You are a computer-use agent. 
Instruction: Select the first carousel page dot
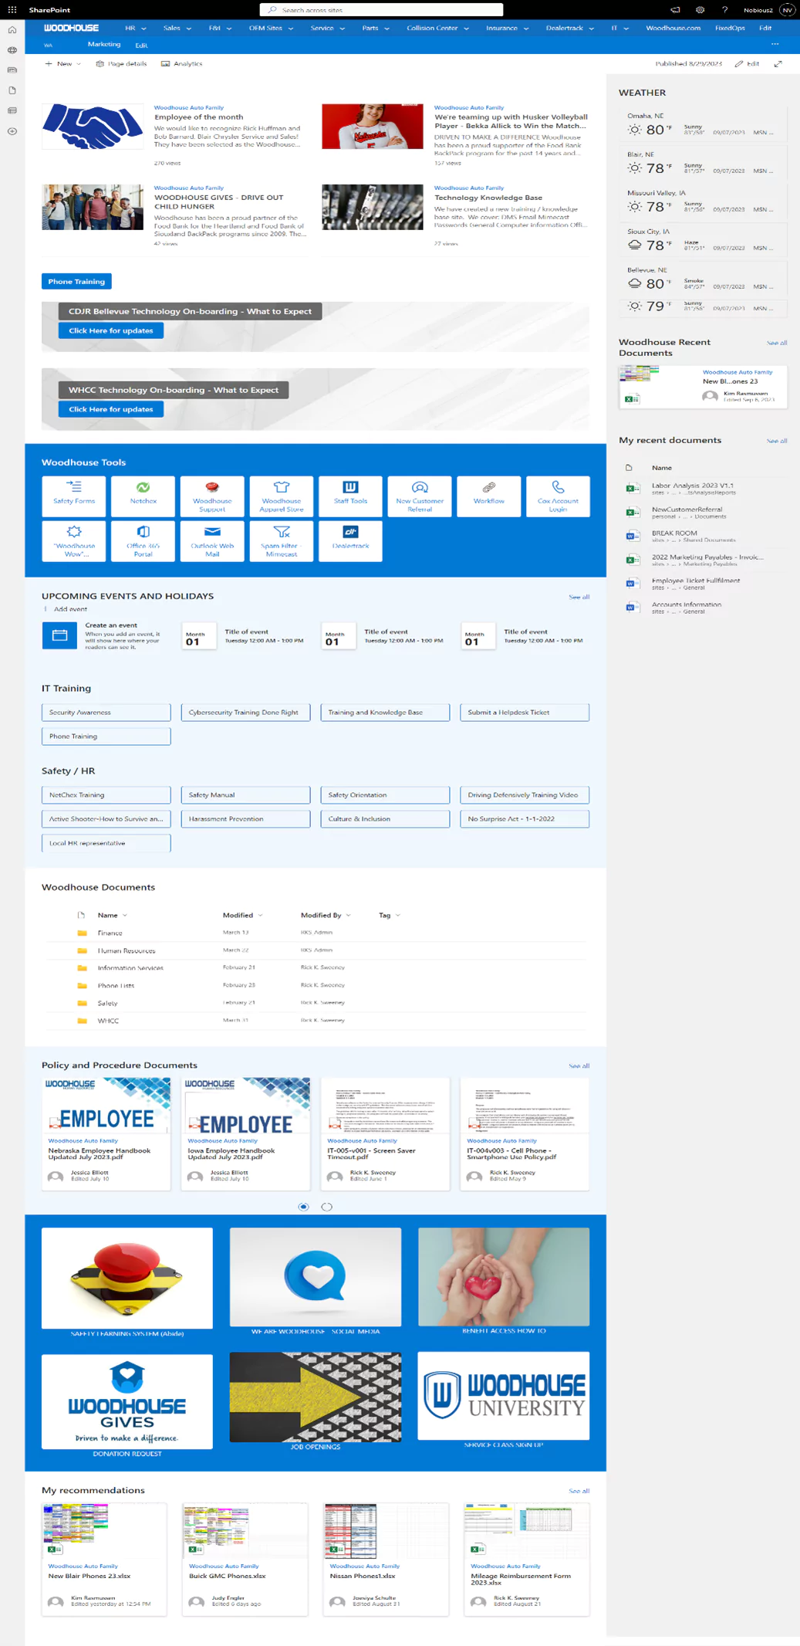click(x=303, y=1207)
